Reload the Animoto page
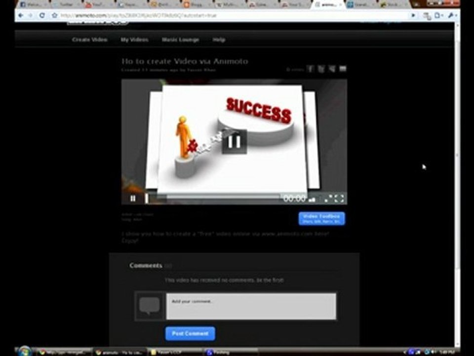Screen dimensions: 474x356 pyautogui.click(x=42, y=15)
